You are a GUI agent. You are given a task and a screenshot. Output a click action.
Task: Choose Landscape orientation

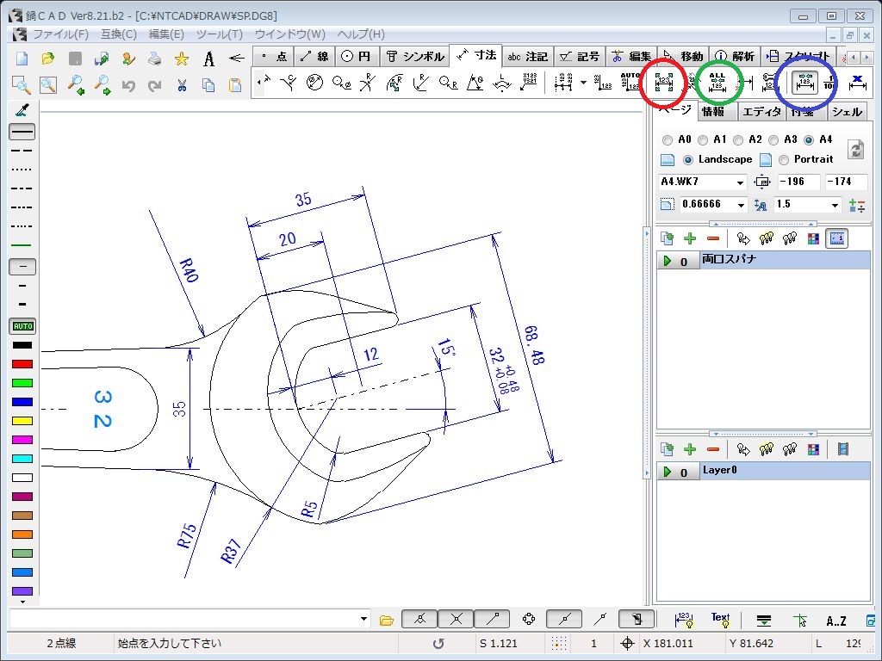tap(688, 160)
